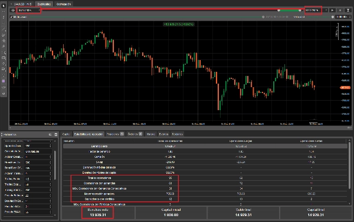Screen dimensions: 354x222
Task: Click the Saldo final 14 929.31 summary box
Action: coord(243,213)
